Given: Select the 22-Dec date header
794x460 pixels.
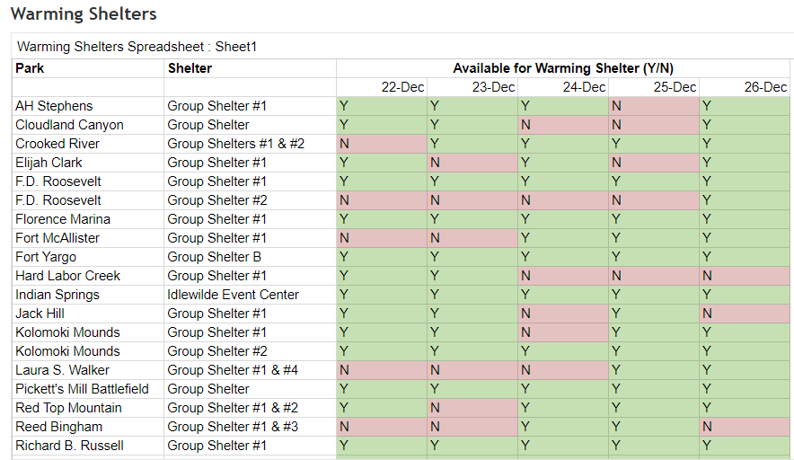Looking at the screenshot, I should click(382, 87).
